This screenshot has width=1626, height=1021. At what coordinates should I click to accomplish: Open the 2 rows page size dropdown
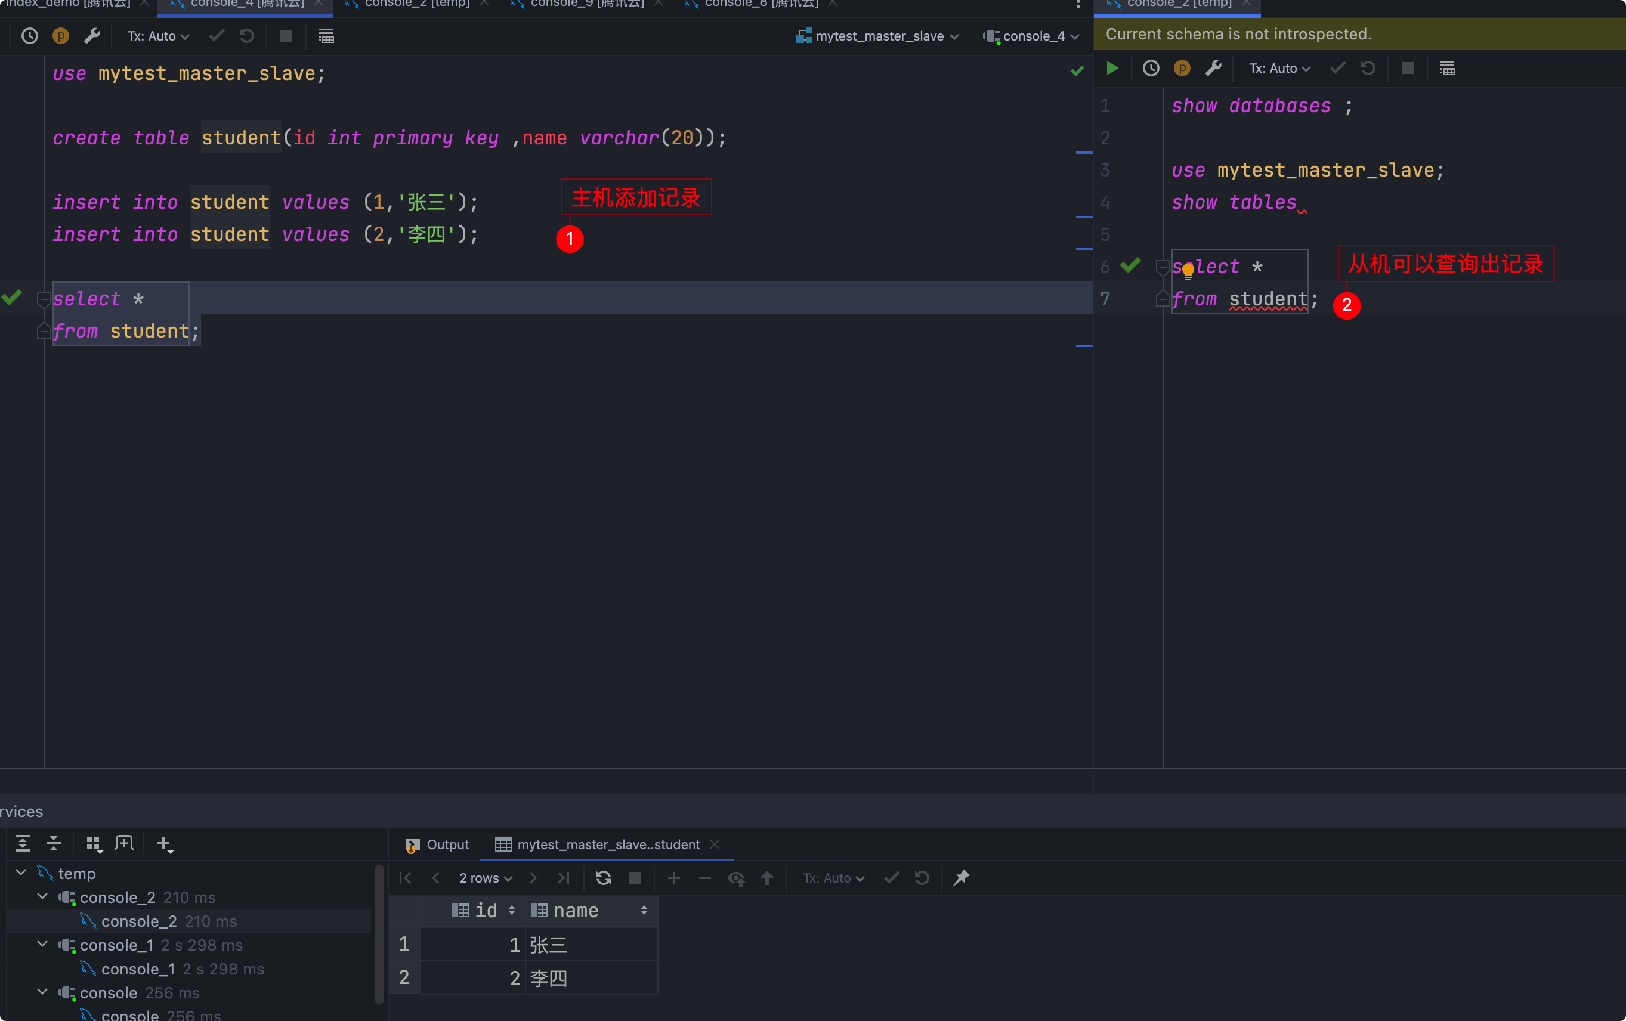click(x=486, y=878)
